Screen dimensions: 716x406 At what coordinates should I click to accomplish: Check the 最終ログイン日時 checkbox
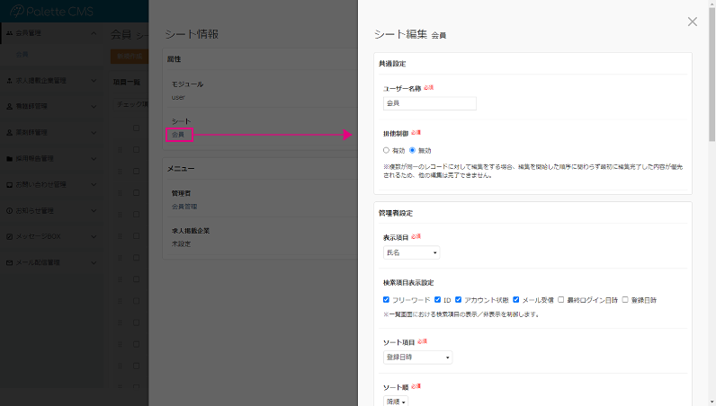click(560, 300)
